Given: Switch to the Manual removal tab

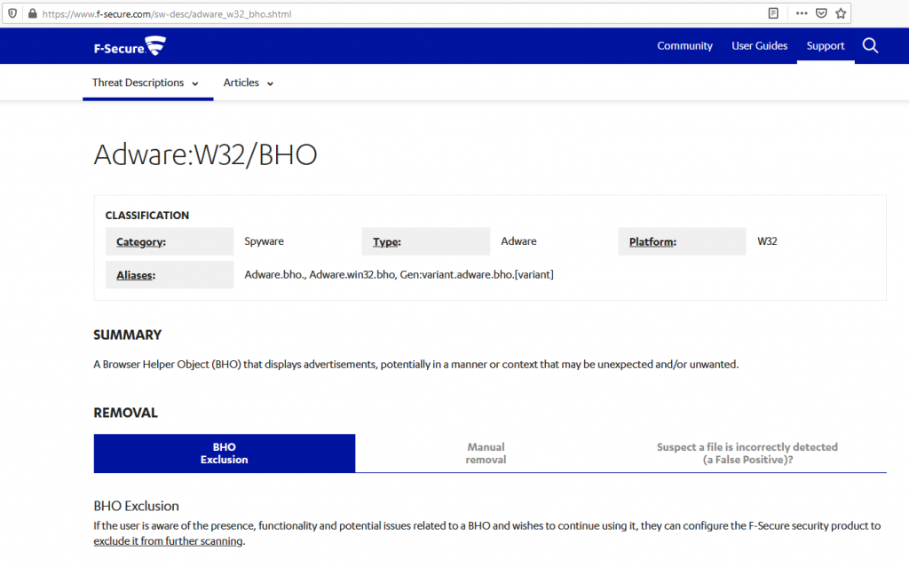Looking at the screenshot, I should 486,453.
